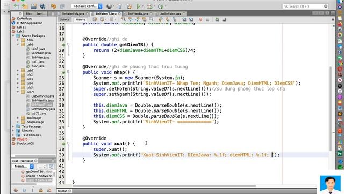344x194 pixels.
Task: Open SinhVienPoly.java in lab71 package
Action: pos(43,109)
